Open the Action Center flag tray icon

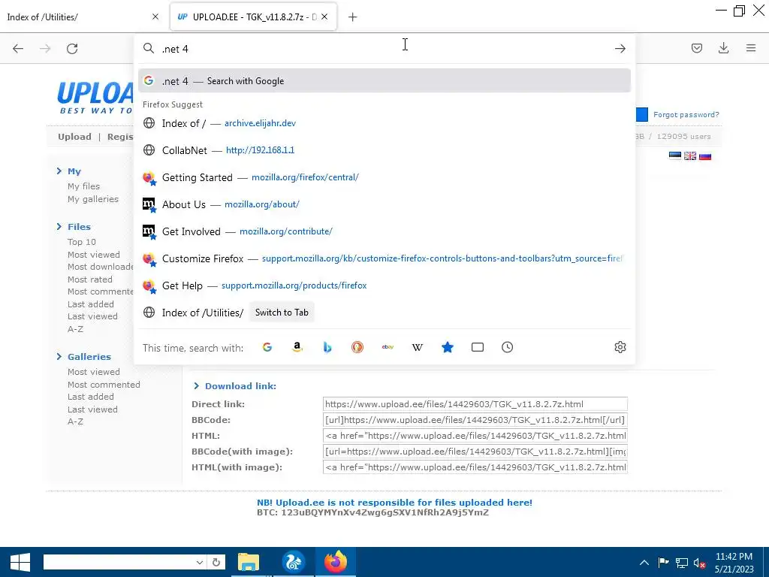point(663,563)
